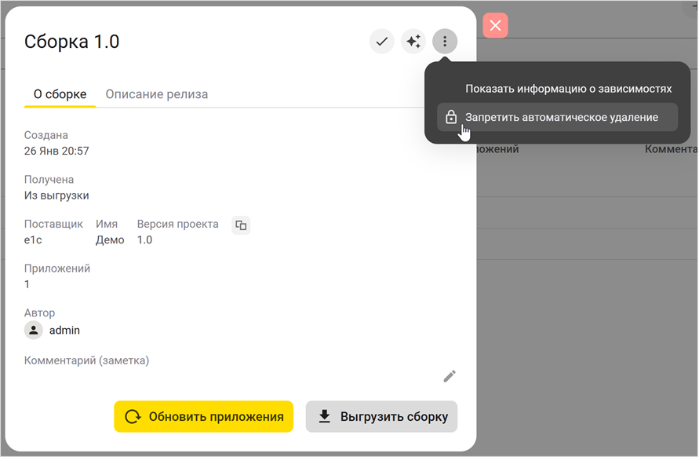Click the download icon inside Выгрузить сборку

click(x=324, y=416)
